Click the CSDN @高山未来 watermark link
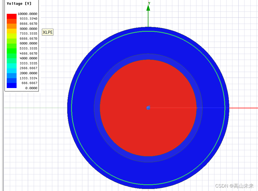The height and width of the screenshot is (191, 258). [x=235, y=186]
